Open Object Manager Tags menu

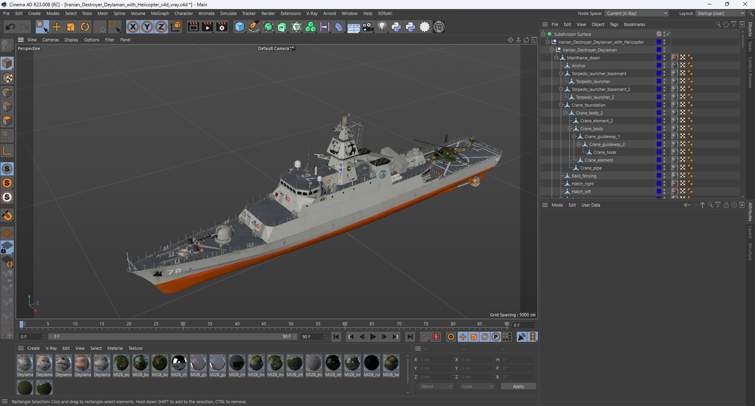click(x=614, y=24)
